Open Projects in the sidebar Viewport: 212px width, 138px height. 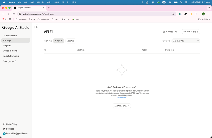[x=7, y=46]
